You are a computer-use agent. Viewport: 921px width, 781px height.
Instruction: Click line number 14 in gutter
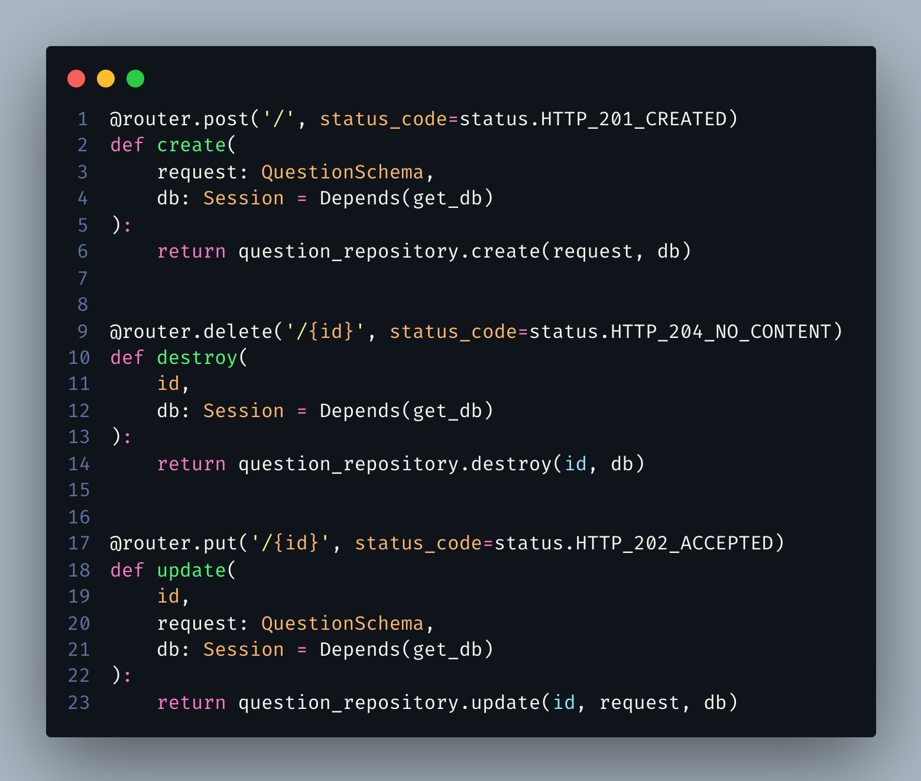click(79, 464)
